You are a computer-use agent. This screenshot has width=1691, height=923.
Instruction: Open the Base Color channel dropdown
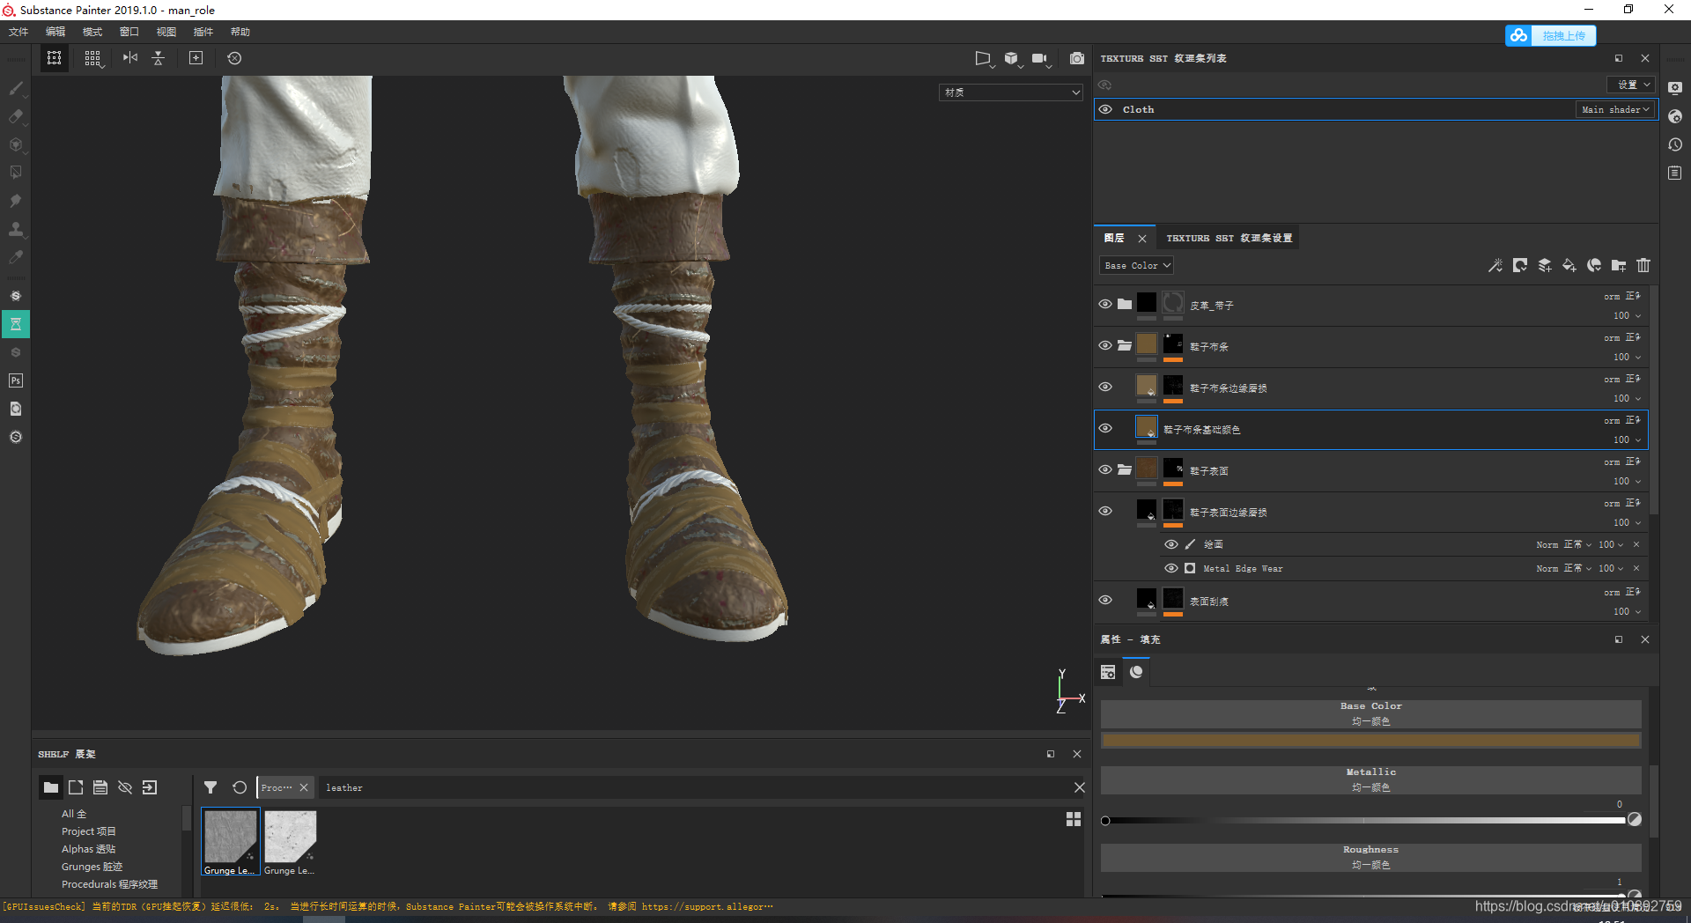(x=1137, y=265)
